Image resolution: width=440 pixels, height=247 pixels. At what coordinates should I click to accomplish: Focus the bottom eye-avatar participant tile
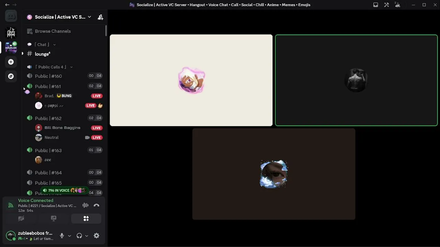pyautogui.click(x=274, y=174)
